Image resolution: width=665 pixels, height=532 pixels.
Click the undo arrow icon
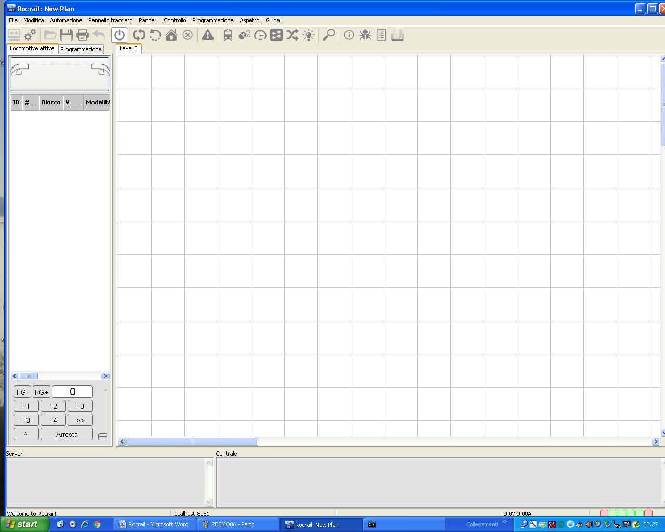[99, 35]
